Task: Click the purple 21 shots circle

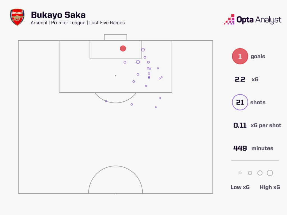Action: click(x=240, y=102)
